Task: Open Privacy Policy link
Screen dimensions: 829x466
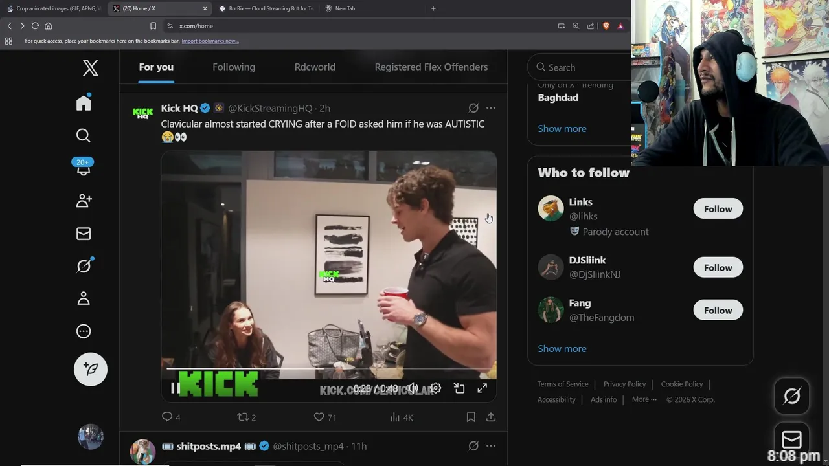Action: tap(624, 384)
